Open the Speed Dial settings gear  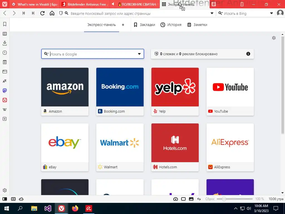click(x=274, y=38)
